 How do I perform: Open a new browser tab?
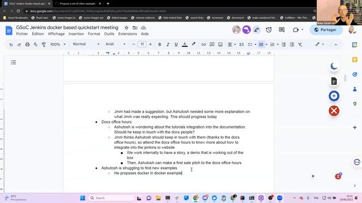(x=108, y=4)
